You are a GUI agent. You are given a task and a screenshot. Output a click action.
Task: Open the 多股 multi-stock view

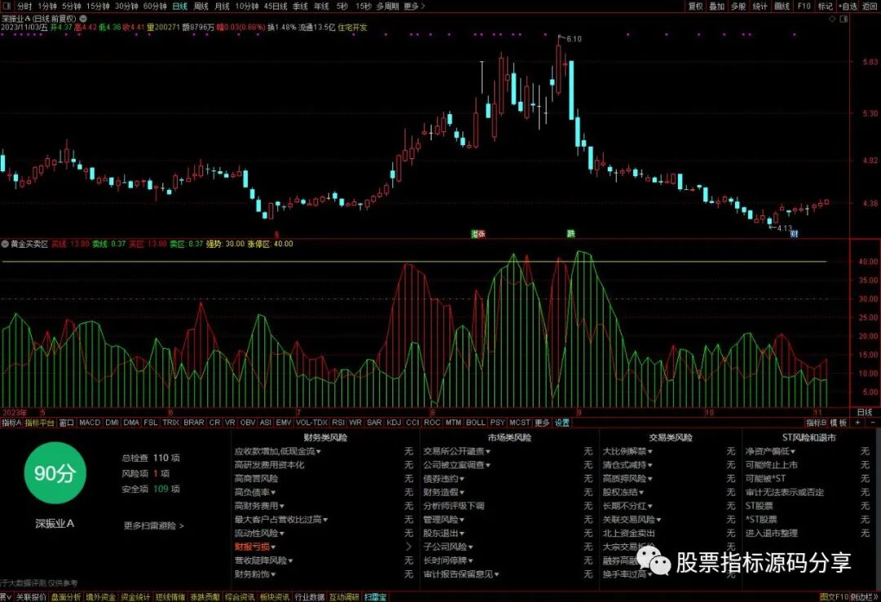click(x=738, y=7)
